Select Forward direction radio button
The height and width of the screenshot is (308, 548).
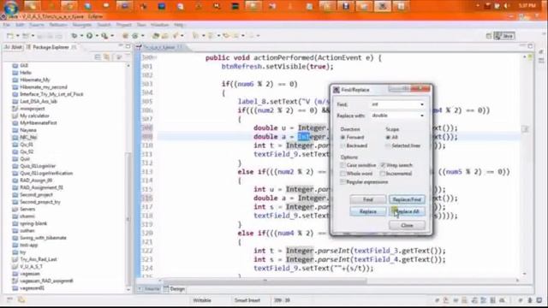click(x=342, y=137)
